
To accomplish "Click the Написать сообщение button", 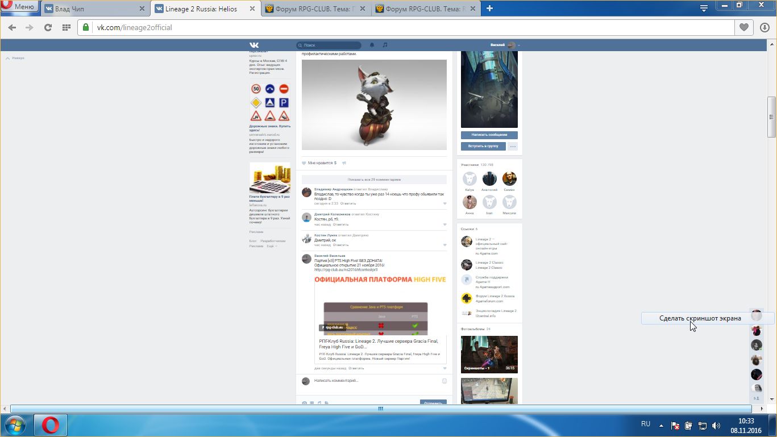I will pyautogui.click(x=489, y=135).
